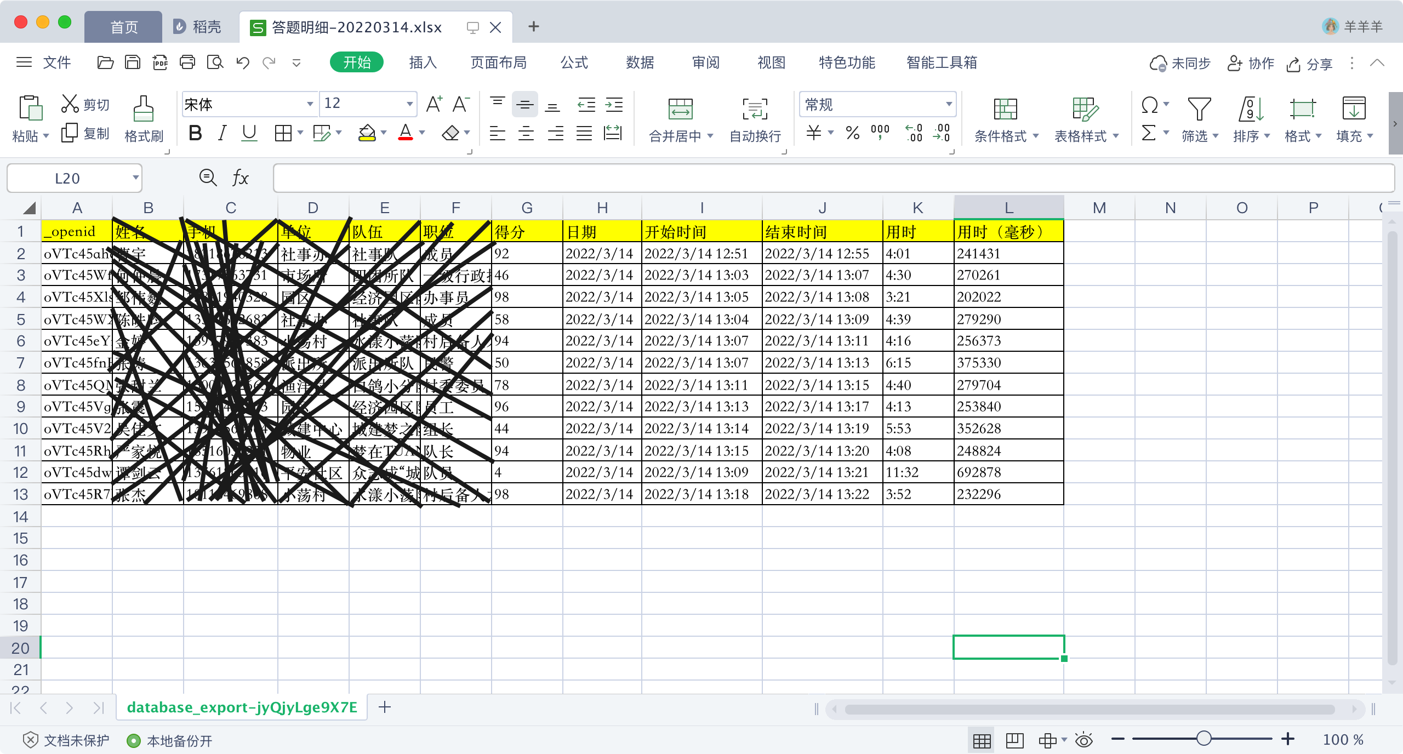Toggle the eye protection mode icon
The width and height of the screenshot is (1403, 754).
tap(1083, 740)
